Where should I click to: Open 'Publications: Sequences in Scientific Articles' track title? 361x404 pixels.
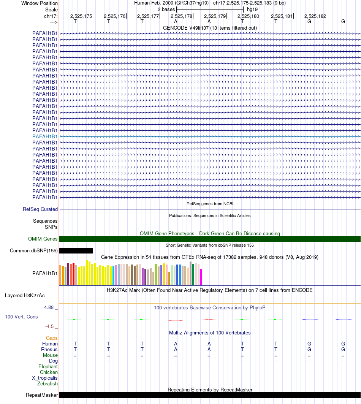pyautogui.click(x=210, y=215)
